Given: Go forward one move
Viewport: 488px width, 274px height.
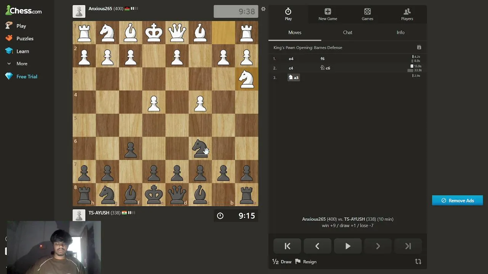Looking at the screenshot, I should point(378,246).
